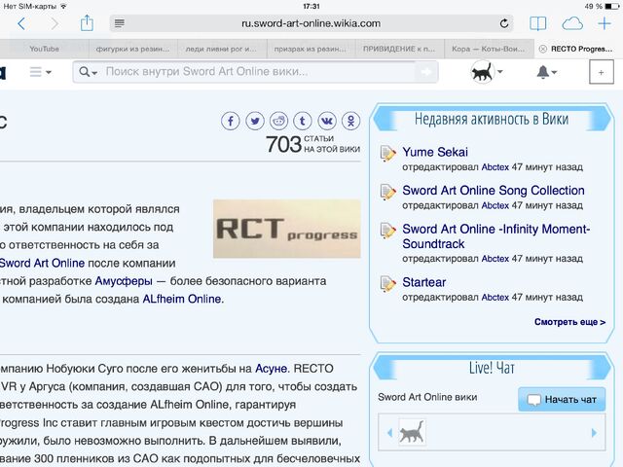Tap Смотреть еще to see more activity

(x=569, y=322)
